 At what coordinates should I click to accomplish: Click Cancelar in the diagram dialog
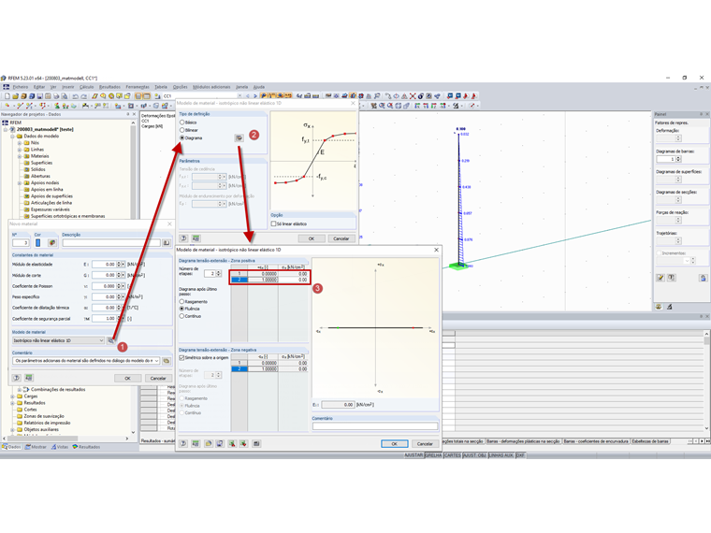[x=425, y=444]
